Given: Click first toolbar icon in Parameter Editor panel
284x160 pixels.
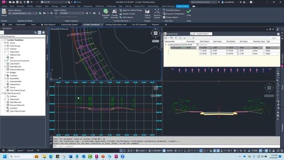Looking at the screenshot, I should click(166, 38).
